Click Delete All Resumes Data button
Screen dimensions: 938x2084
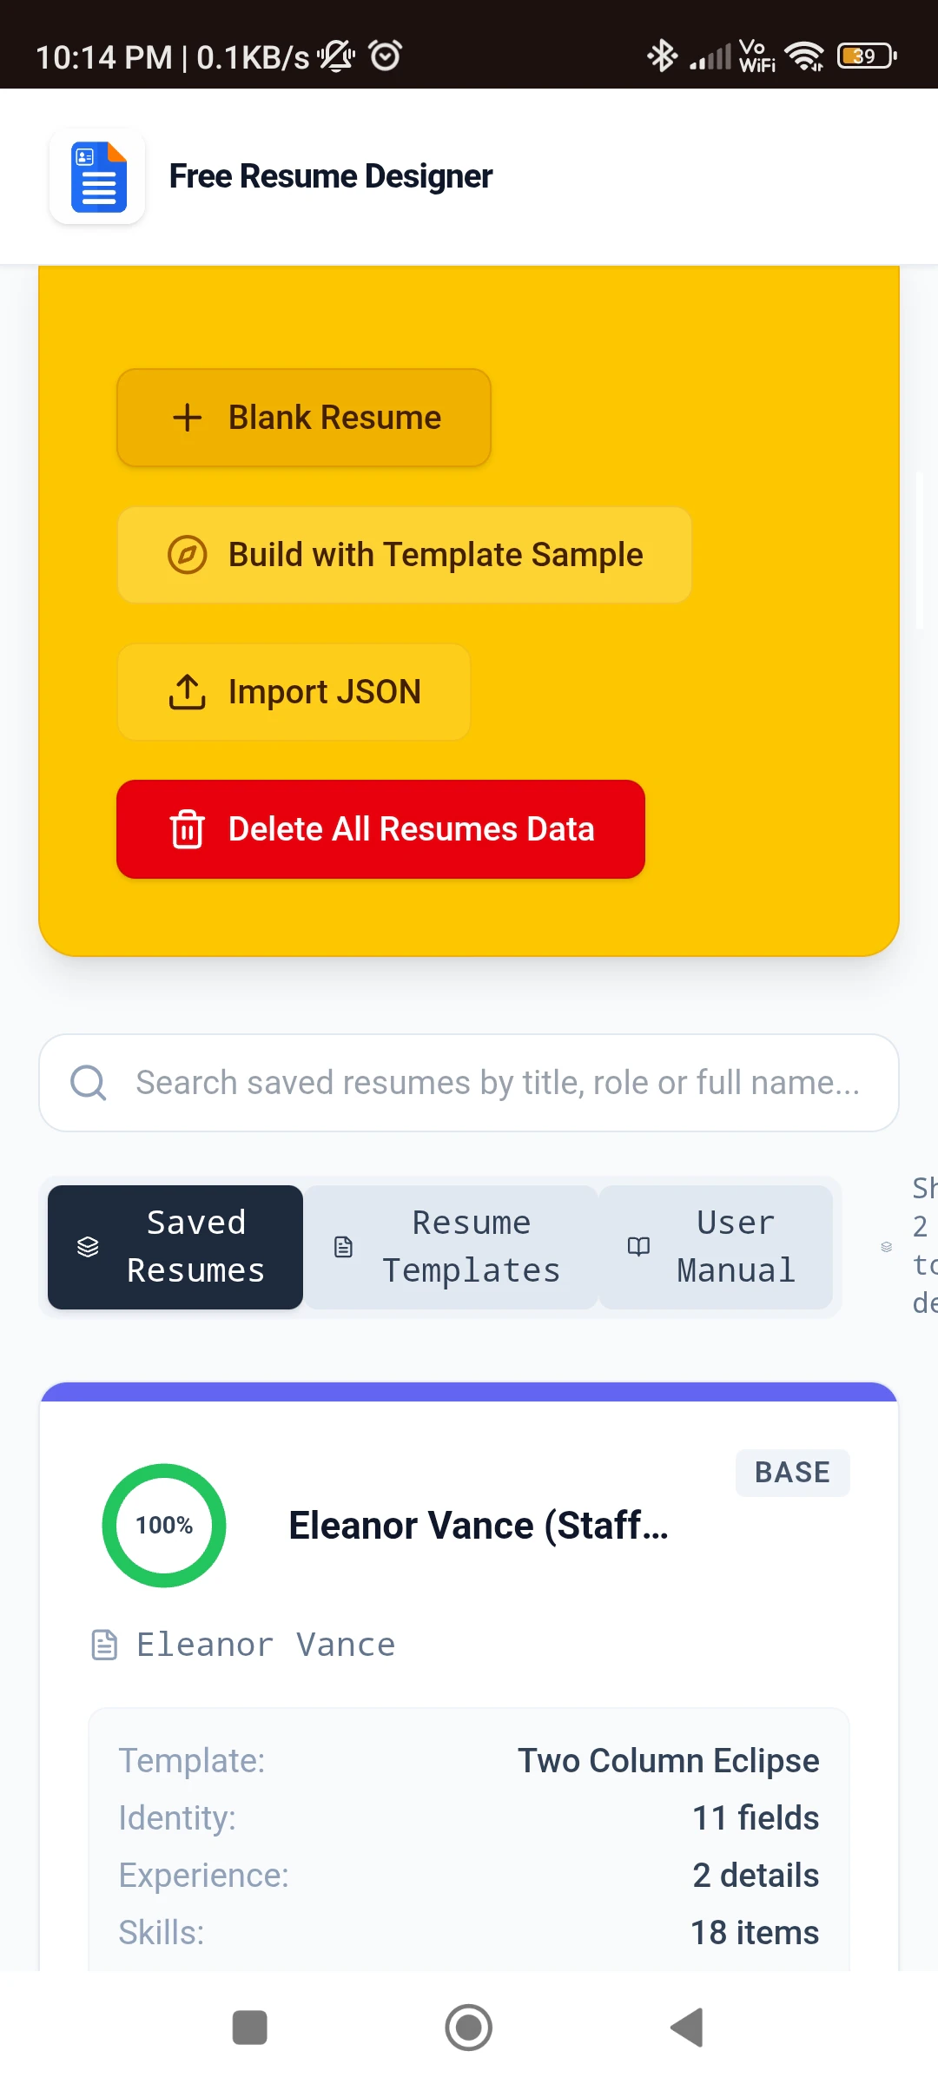380,829
